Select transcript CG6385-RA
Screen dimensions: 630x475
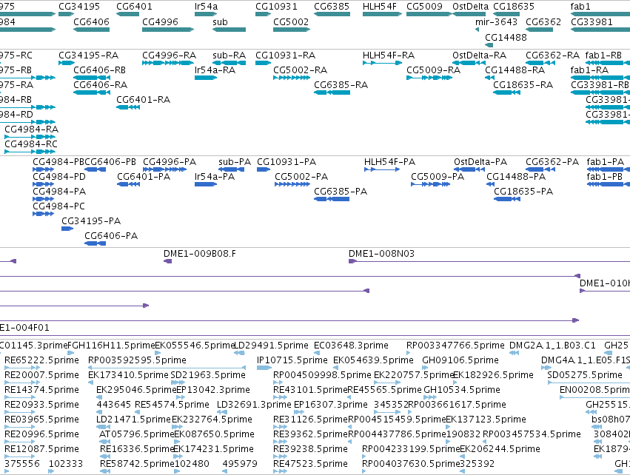pos(332,92)
